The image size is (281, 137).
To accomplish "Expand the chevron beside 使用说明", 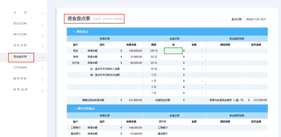I will [x=42, y=91].
